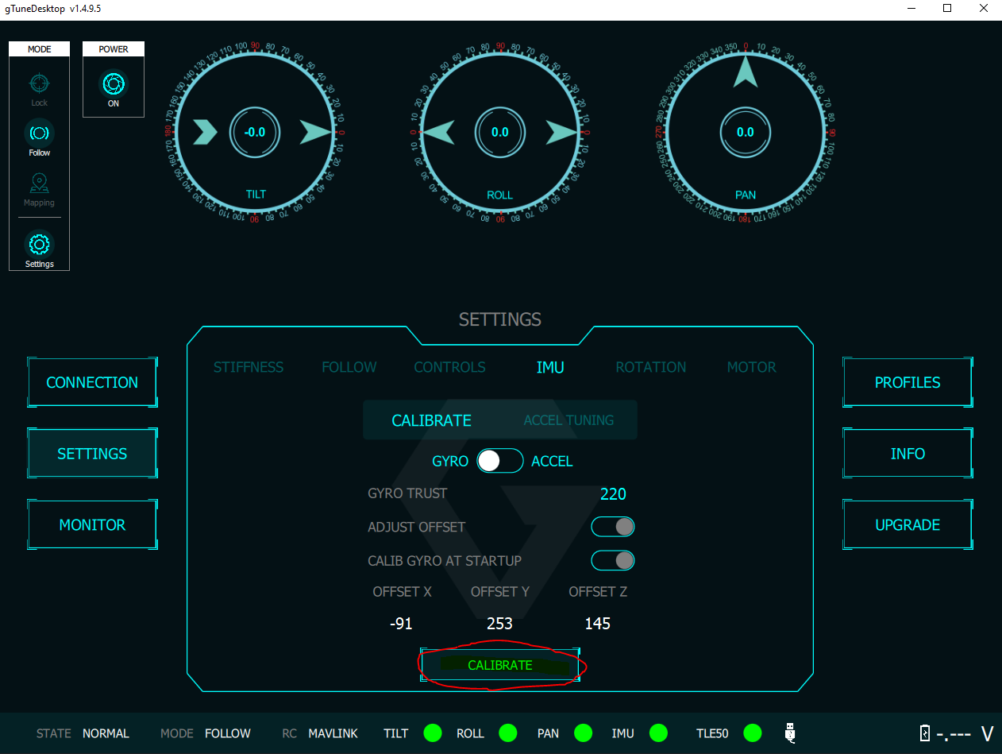This screenshot has height=754, width=1002.
Task: Click the Power ON motor icon
Action: point(113,84)
